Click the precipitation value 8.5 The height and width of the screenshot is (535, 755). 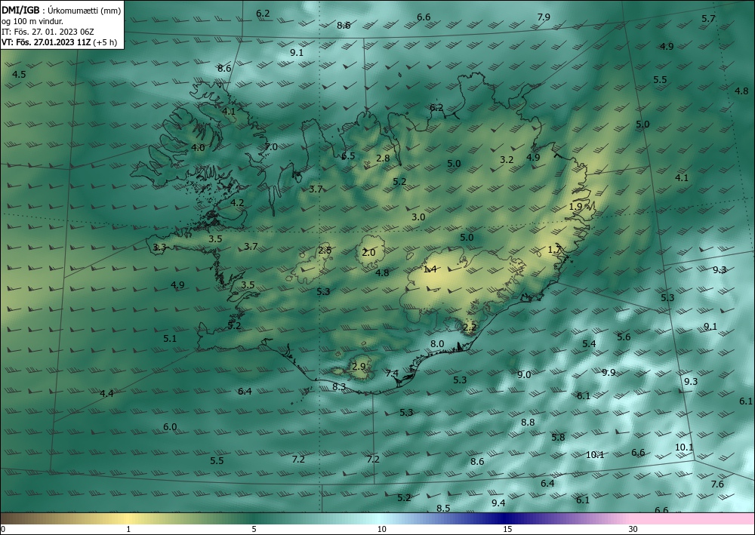click(443, 508)
